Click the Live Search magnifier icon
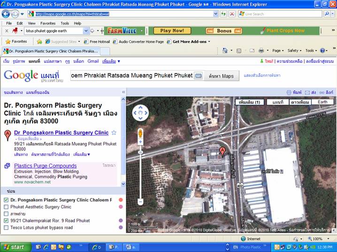The image size is (337, 252). (x=327, y=14)
